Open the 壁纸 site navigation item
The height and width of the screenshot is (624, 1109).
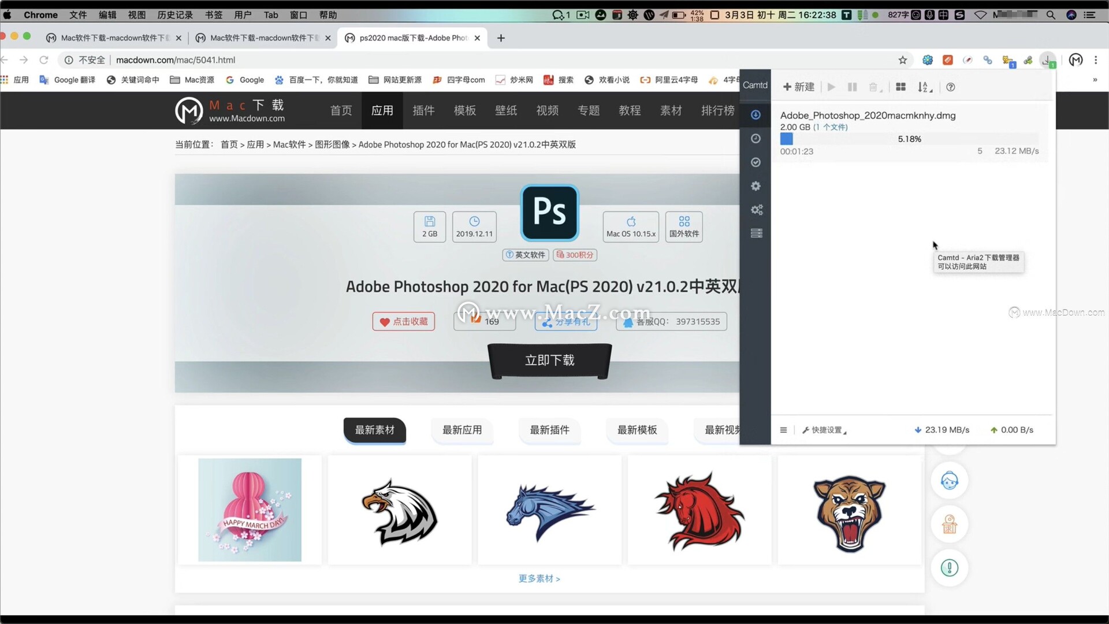[506, 110]
